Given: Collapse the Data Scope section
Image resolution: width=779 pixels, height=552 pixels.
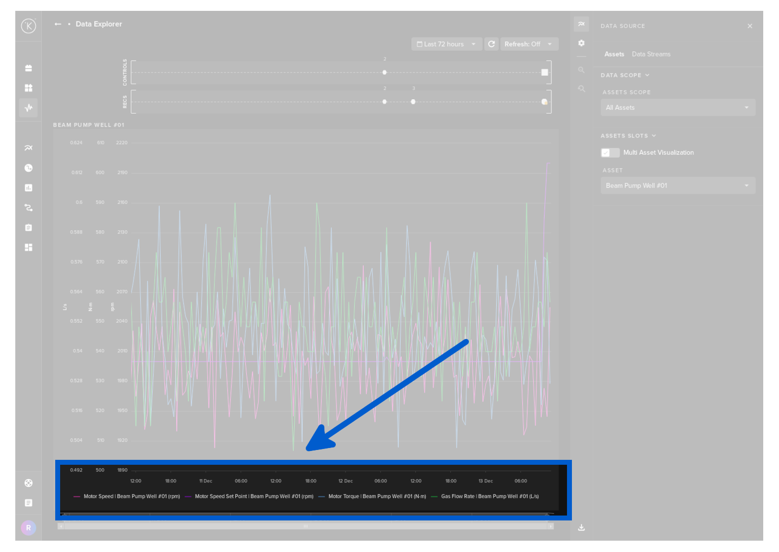Looking at the screenshot, I should 625,75.
